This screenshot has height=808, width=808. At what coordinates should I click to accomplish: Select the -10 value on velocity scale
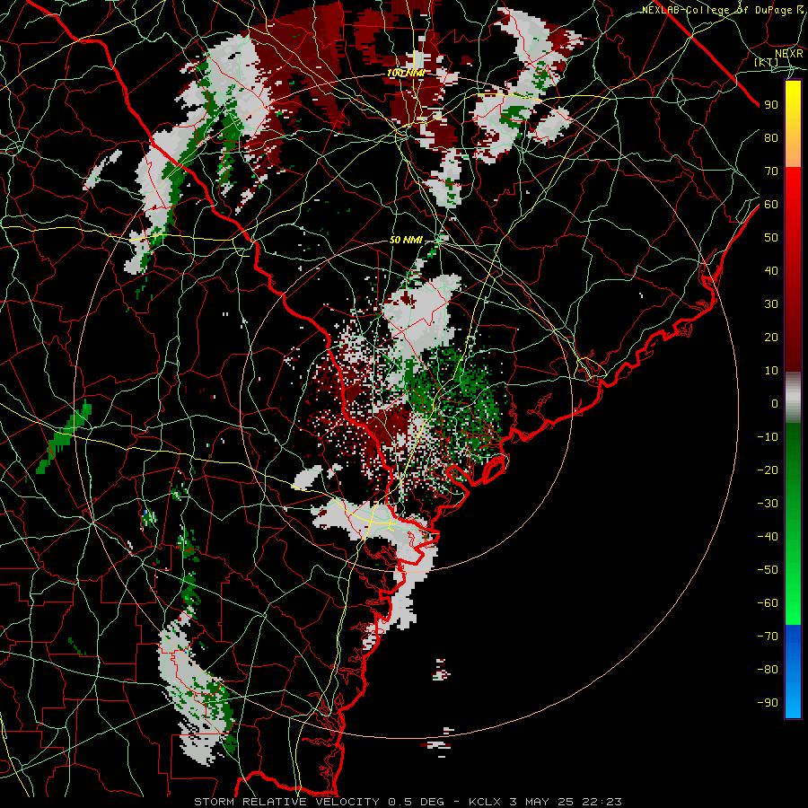768,437
